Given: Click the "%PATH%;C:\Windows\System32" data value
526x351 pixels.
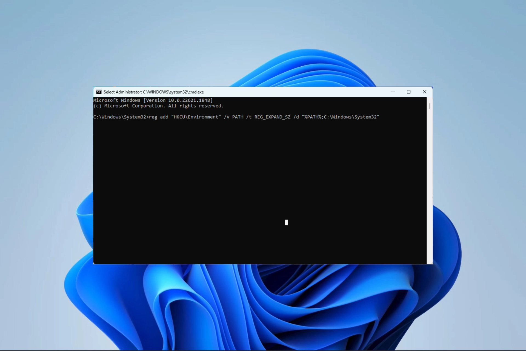Looking at the screenshot, I should click(341, 117).
